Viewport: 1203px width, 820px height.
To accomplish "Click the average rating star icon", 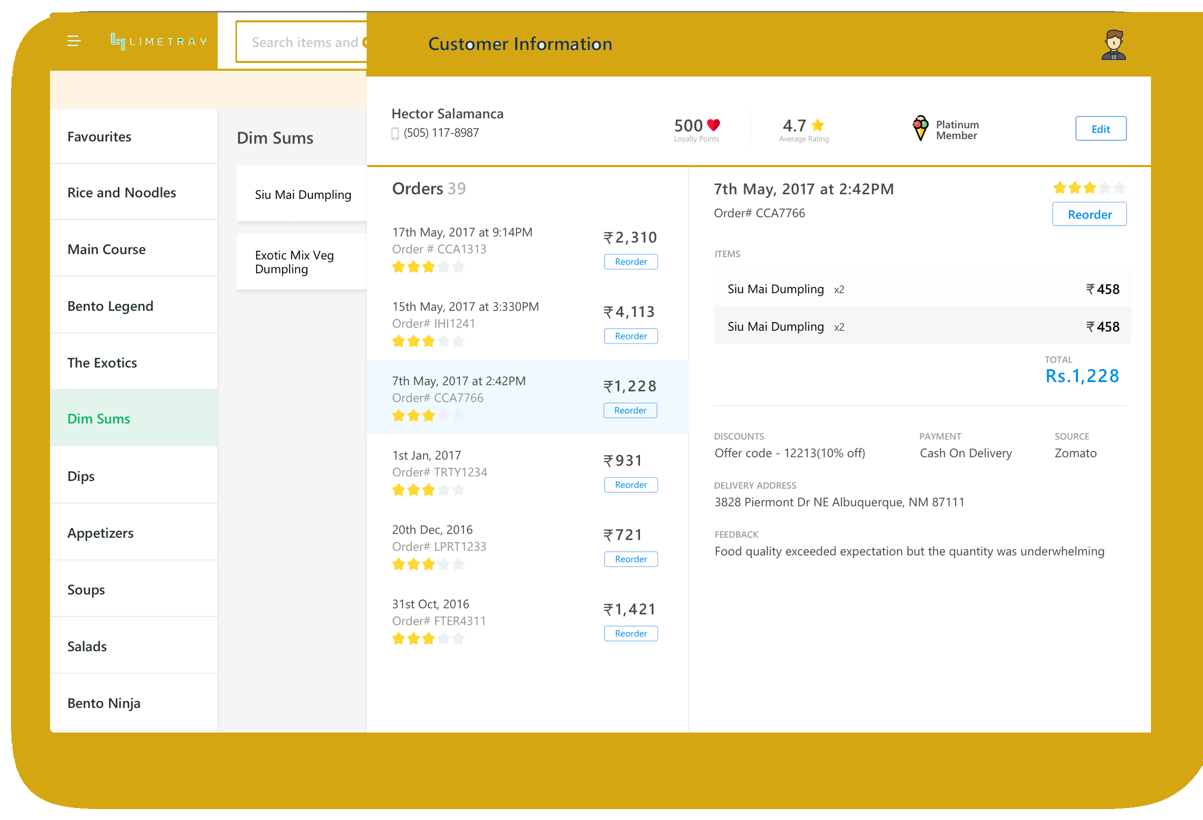I will 818,125.
